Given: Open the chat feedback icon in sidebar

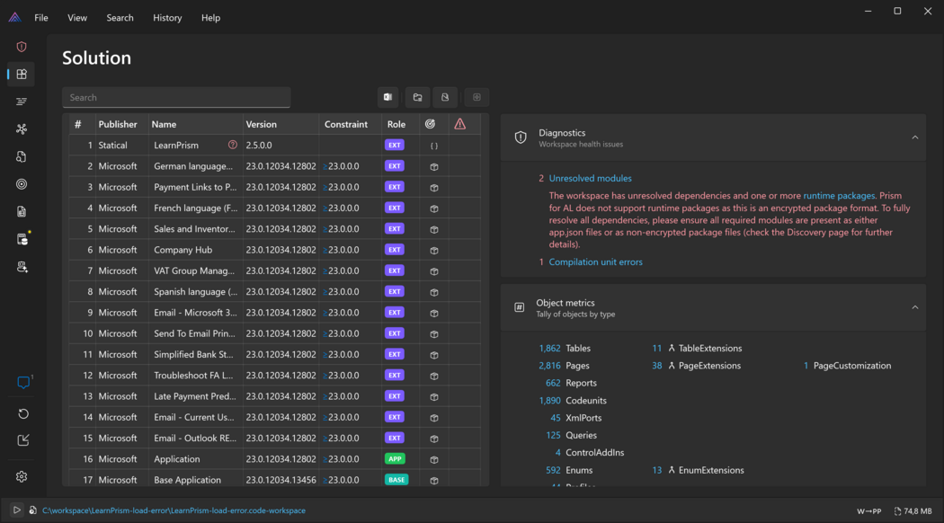Looking at the screenshot, I should point(23,382).
